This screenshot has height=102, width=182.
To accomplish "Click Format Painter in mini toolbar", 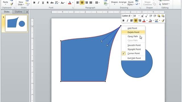I will 163,21.
